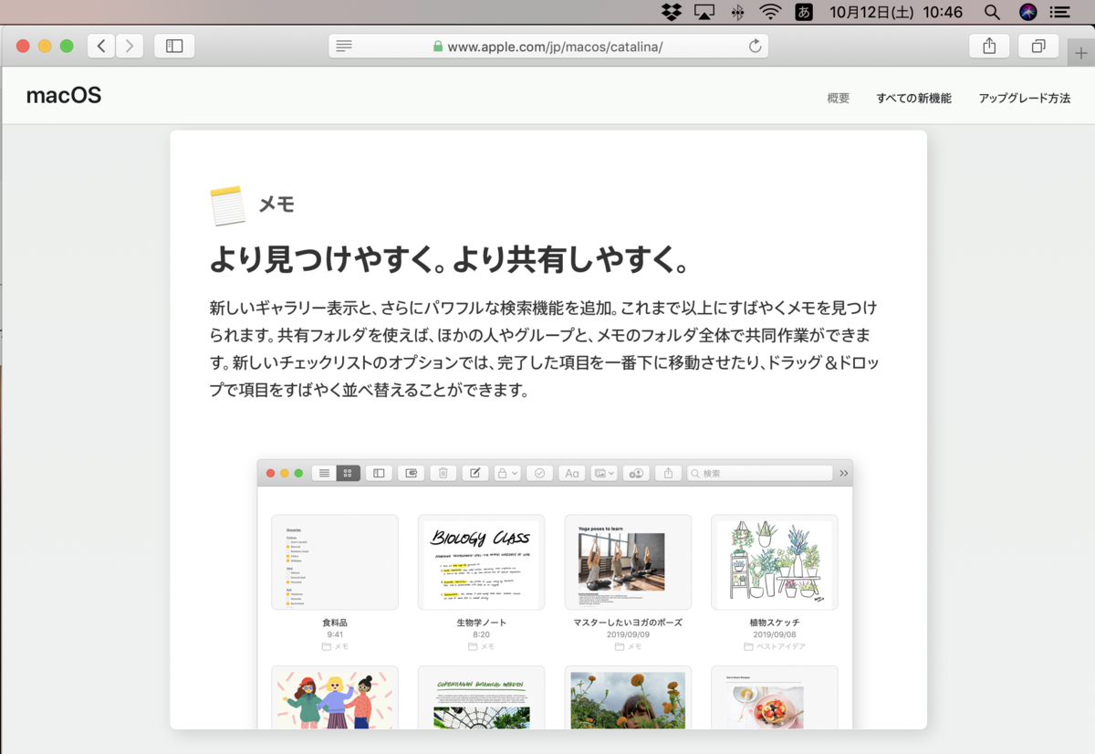Click the Dropbox menu bar icon
This screenshot has height=754, width=1095.
tap(669, 12)
